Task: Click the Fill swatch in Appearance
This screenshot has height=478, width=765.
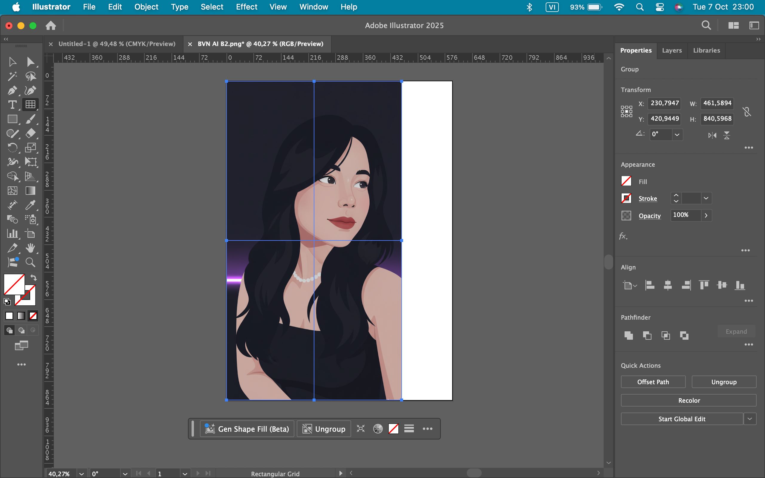Action: 626,181
